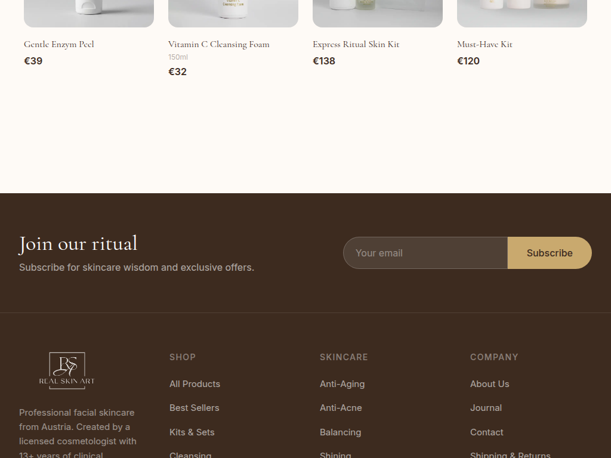
Task: Open the Journal link in Company
Action: click(486, 408)
